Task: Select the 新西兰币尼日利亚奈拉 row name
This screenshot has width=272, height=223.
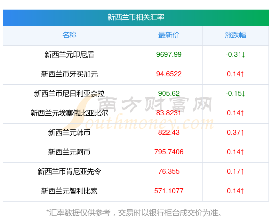Action: point(69,94)
